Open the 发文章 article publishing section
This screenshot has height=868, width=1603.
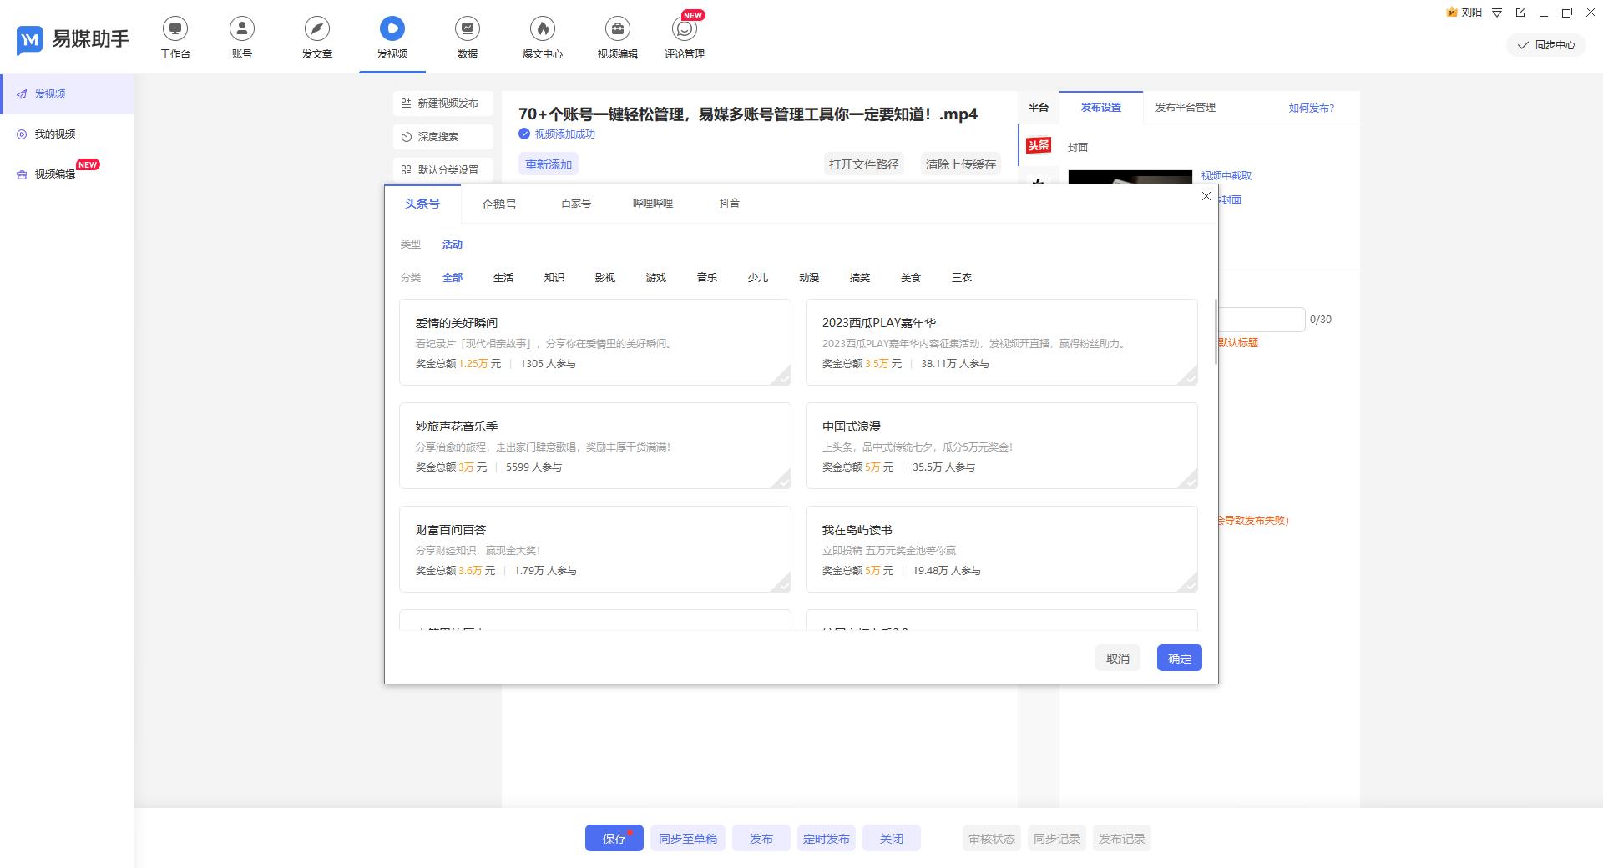pos(316,37)
